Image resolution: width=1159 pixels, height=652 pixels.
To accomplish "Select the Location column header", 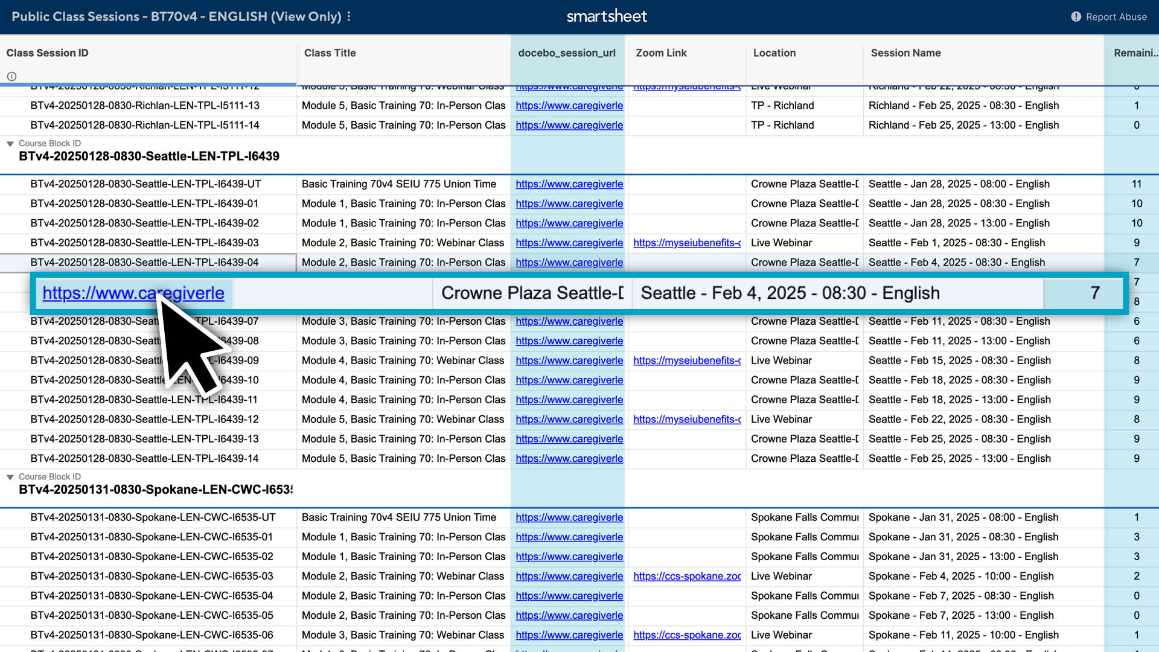I will pyautogui.click(x=774, y=53).
